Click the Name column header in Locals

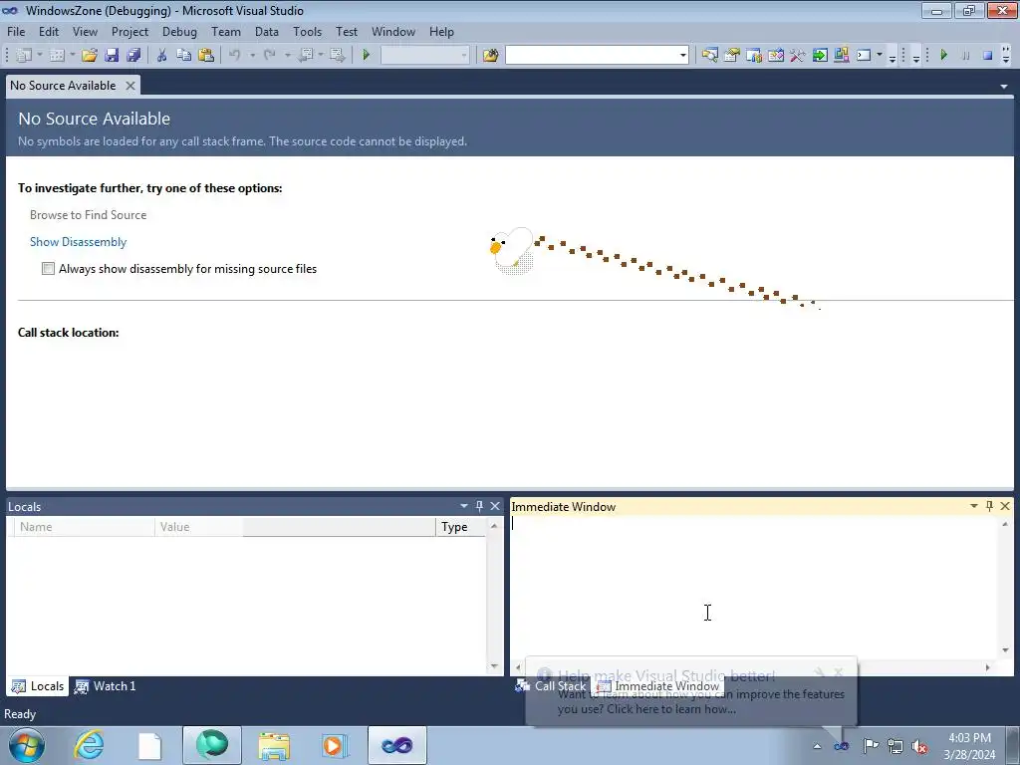[85, 527]
